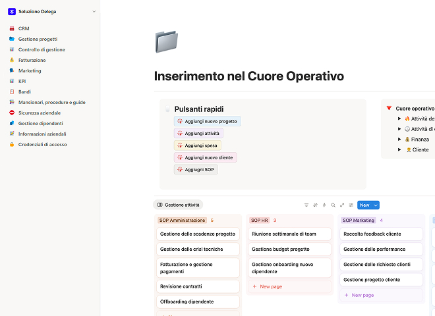Click the lock icon of Credenziali di accesso
The height and width of the screenshot is (316, 435).
(12, 144)
